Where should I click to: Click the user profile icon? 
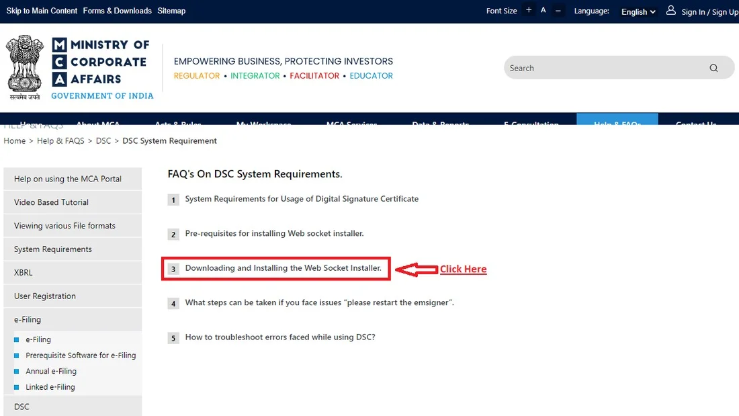pos(670,10)
